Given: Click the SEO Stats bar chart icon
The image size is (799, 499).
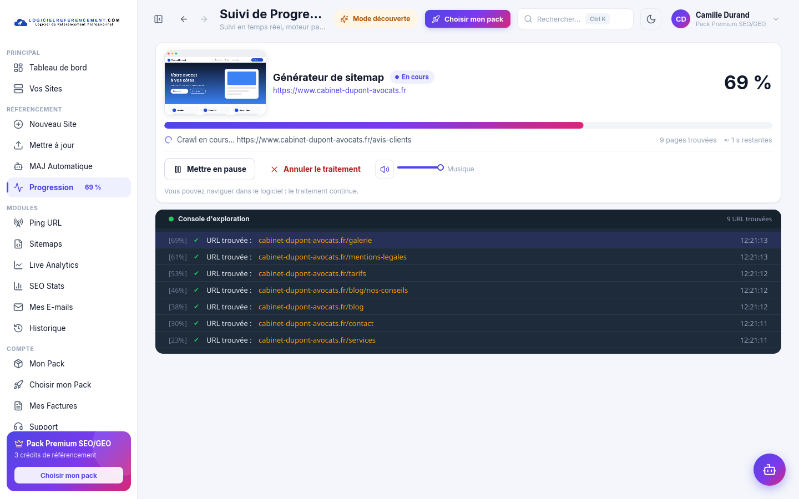Looking at the screenshot, I should pyautogui.click(x=18, y=286).
